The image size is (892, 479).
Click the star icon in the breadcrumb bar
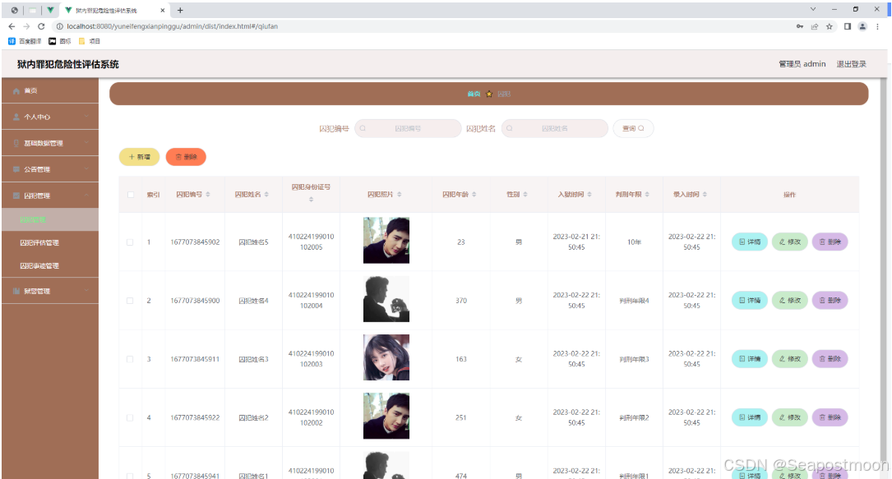489,94
